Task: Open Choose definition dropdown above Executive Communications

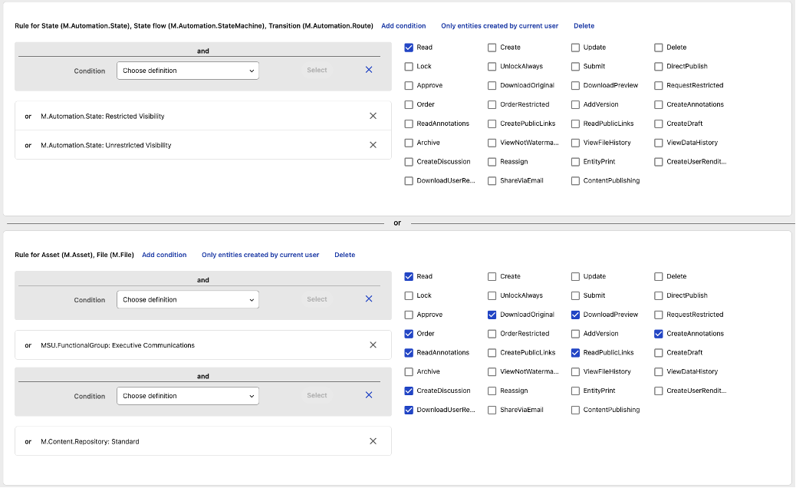Action: 188,300
